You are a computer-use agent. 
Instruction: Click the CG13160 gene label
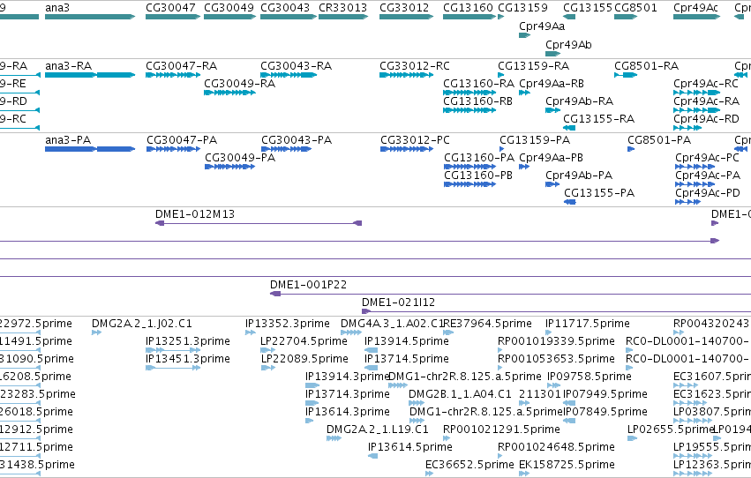468,8
